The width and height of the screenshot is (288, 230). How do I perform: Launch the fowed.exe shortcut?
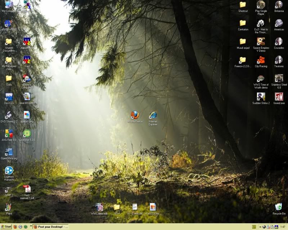point(279,98)
